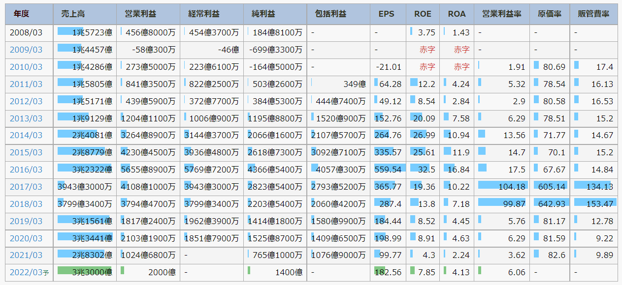Screen dimensions: 622x285
Task: Select net profit 4366億5400万
Action: click(275, 170)
